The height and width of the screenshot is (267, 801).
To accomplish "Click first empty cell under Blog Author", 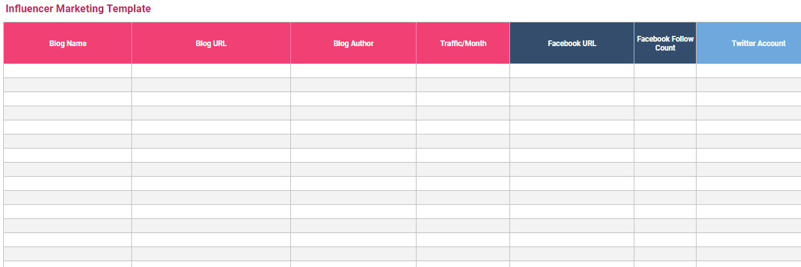I will coord(353,71).
